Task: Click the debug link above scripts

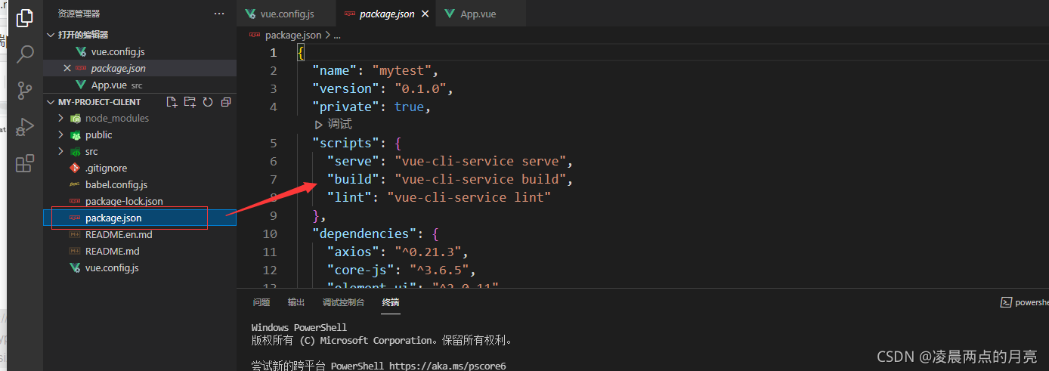Action: pyautogui.click(x=333, y=125)
